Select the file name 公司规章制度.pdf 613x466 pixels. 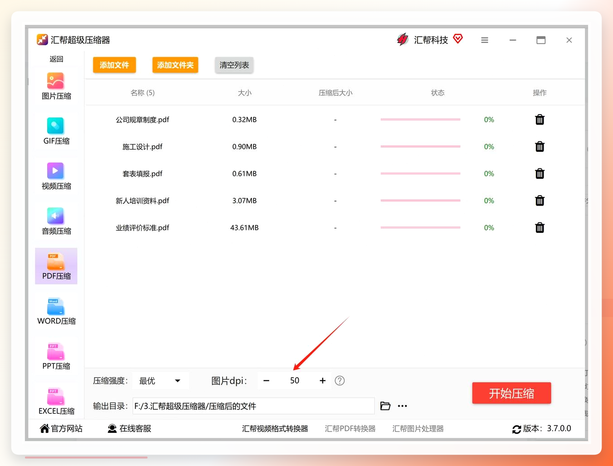pyautogui.click(x=142, y=120)
